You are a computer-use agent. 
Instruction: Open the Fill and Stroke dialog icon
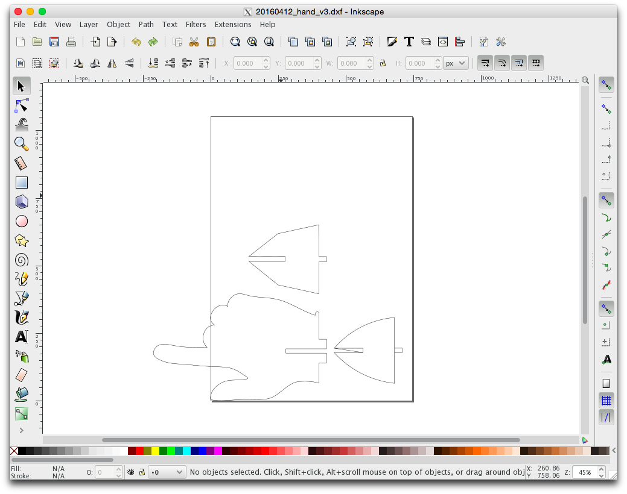click(392, 42)
